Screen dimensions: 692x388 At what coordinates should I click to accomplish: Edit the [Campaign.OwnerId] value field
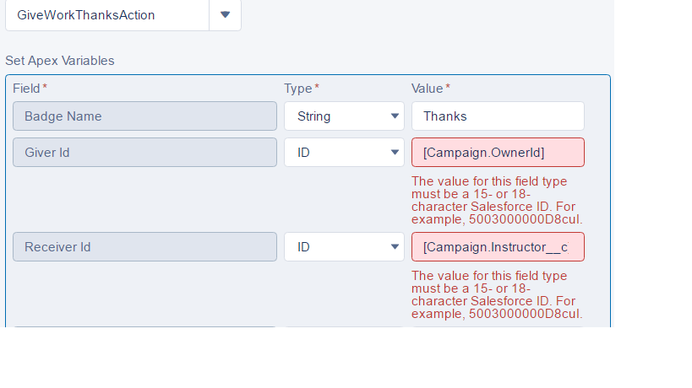(497, 153)
